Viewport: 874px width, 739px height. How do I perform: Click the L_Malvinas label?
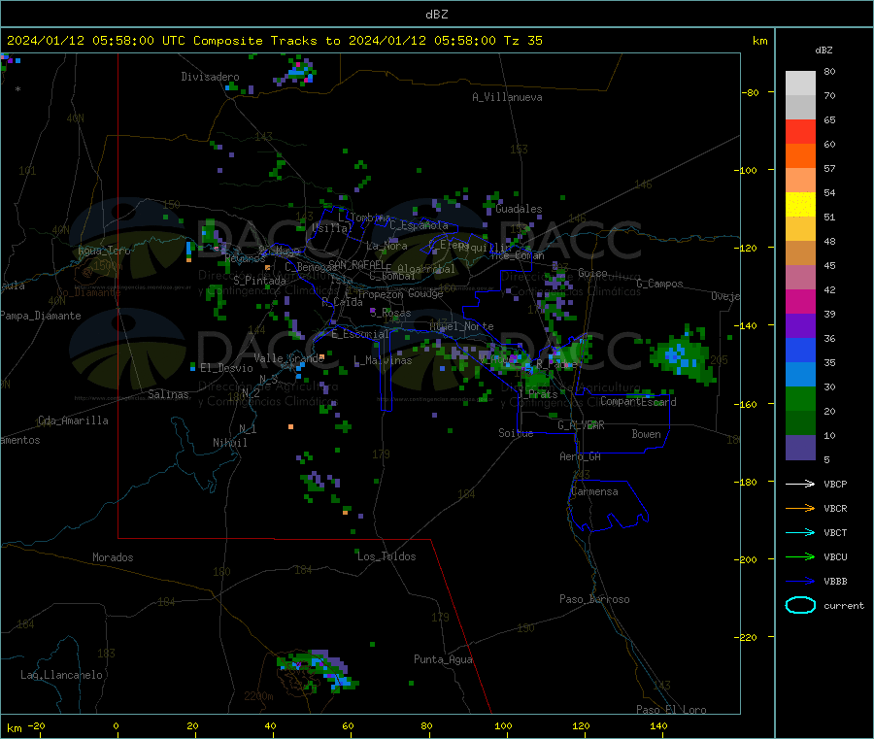(383, 361)
